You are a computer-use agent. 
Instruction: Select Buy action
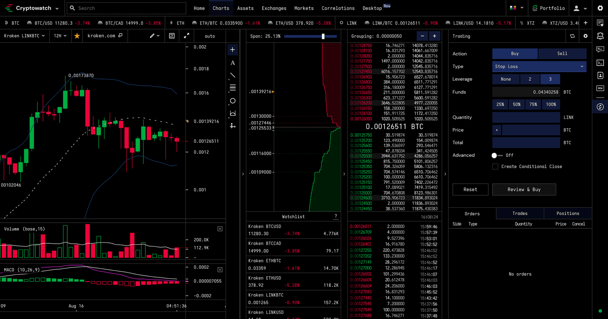[515, 54]
